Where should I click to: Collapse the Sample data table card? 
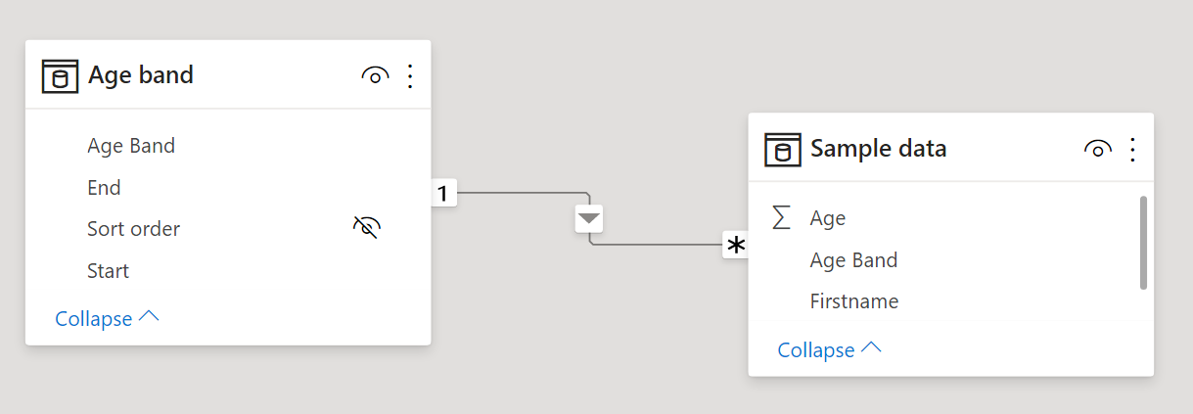tap(829, 349)
